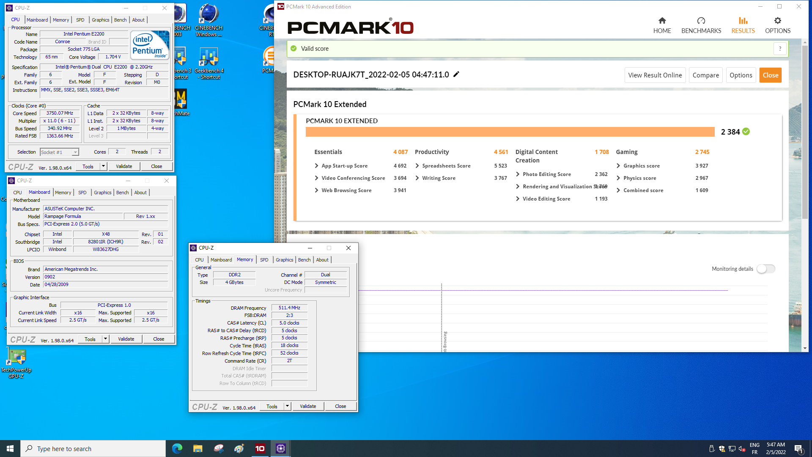812x457 pixels.
Task: Expand Video Editing Score details
Action: pos(518,199)
